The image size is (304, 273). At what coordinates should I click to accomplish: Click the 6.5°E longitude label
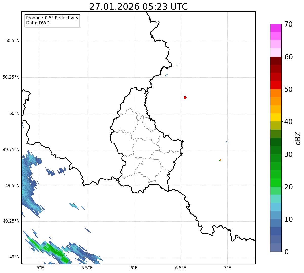(181, 268)
